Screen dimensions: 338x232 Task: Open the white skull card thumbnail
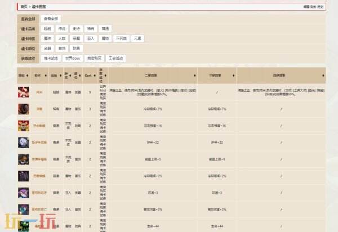23,142
